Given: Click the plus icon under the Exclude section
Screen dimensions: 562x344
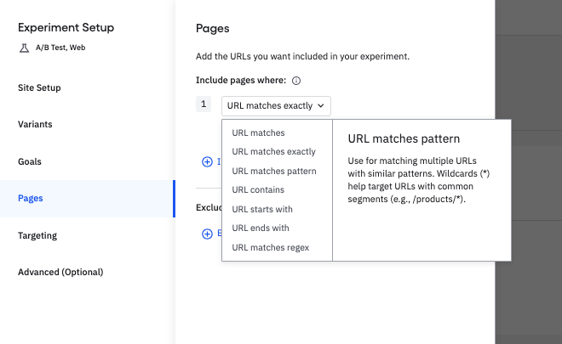Looking at the screenshot, I should click(207, 234).
